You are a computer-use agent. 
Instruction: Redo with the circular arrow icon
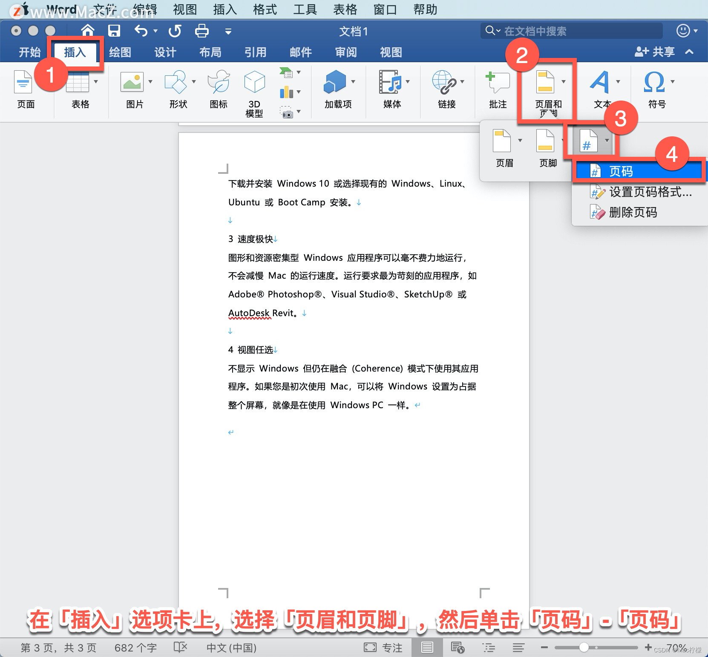point(175,31)
